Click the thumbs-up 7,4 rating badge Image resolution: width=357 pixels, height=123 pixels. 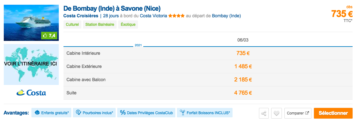click(x=49, y=36)
